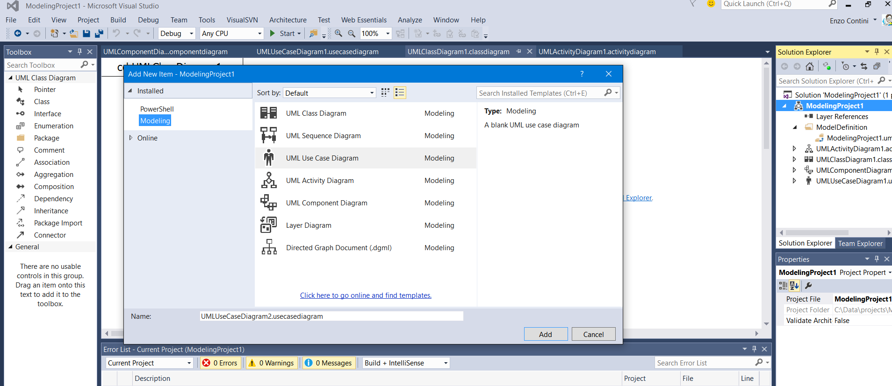This screenshot has height=386, width=892.
Task: Open the 100% zoom dropdown
Action: click(375, 34)
